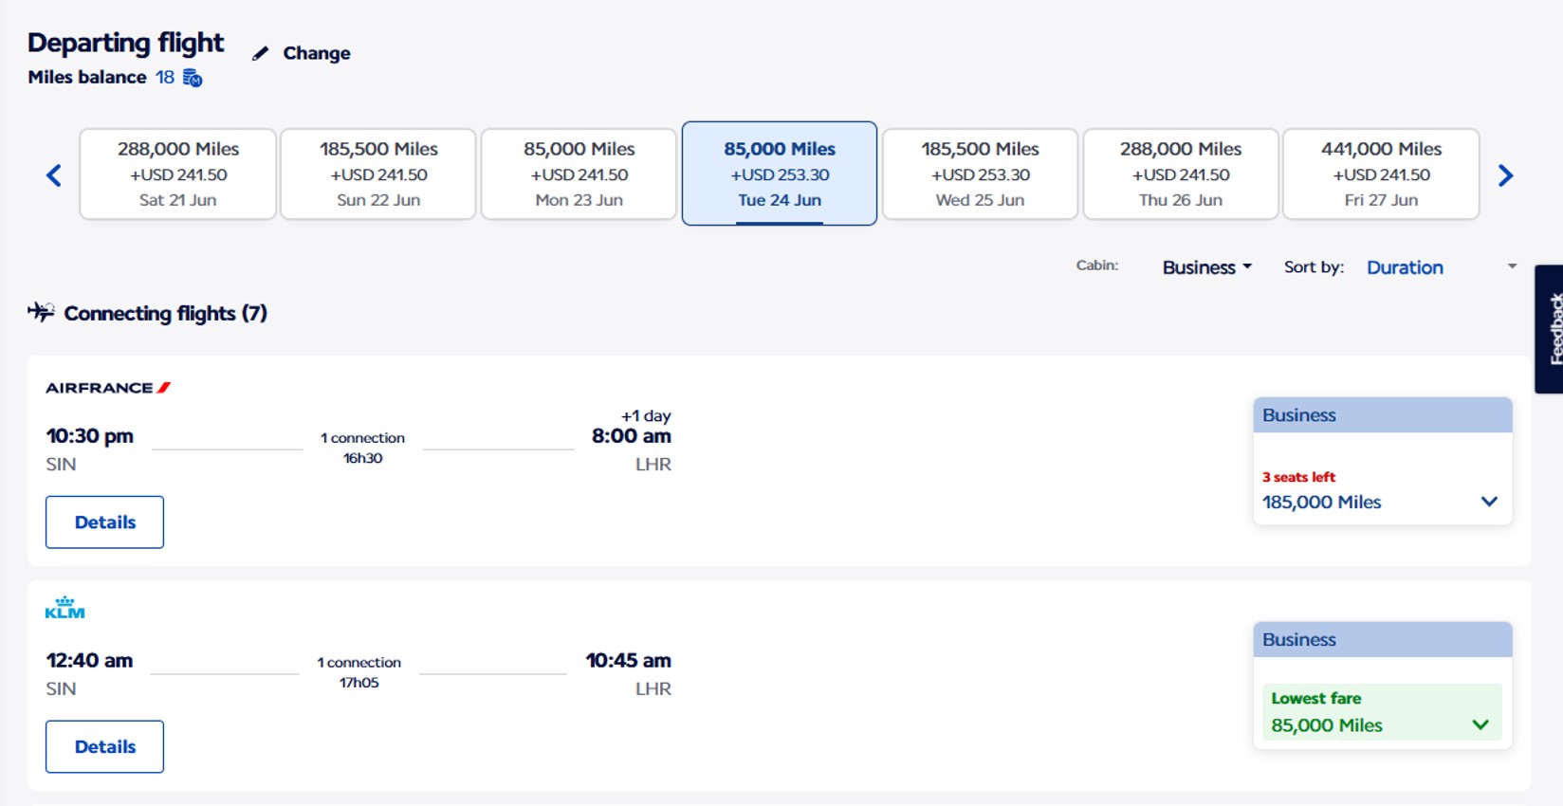
Task: Select the Sun 22 Jun date tab
Action: coord(378,174)
